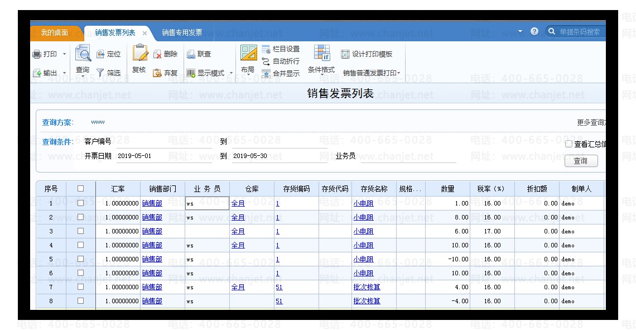Click the 删除 delete icon
The image size is (636, 330).
click(x=157, y=54)
